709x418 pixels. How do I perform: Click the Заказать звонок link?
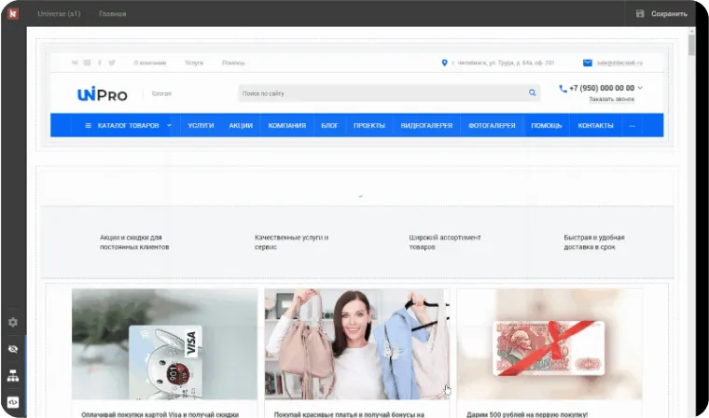611,99
